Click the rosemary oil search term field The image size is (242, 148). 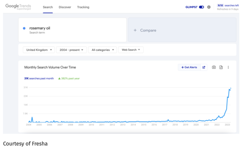coord(72,30)
